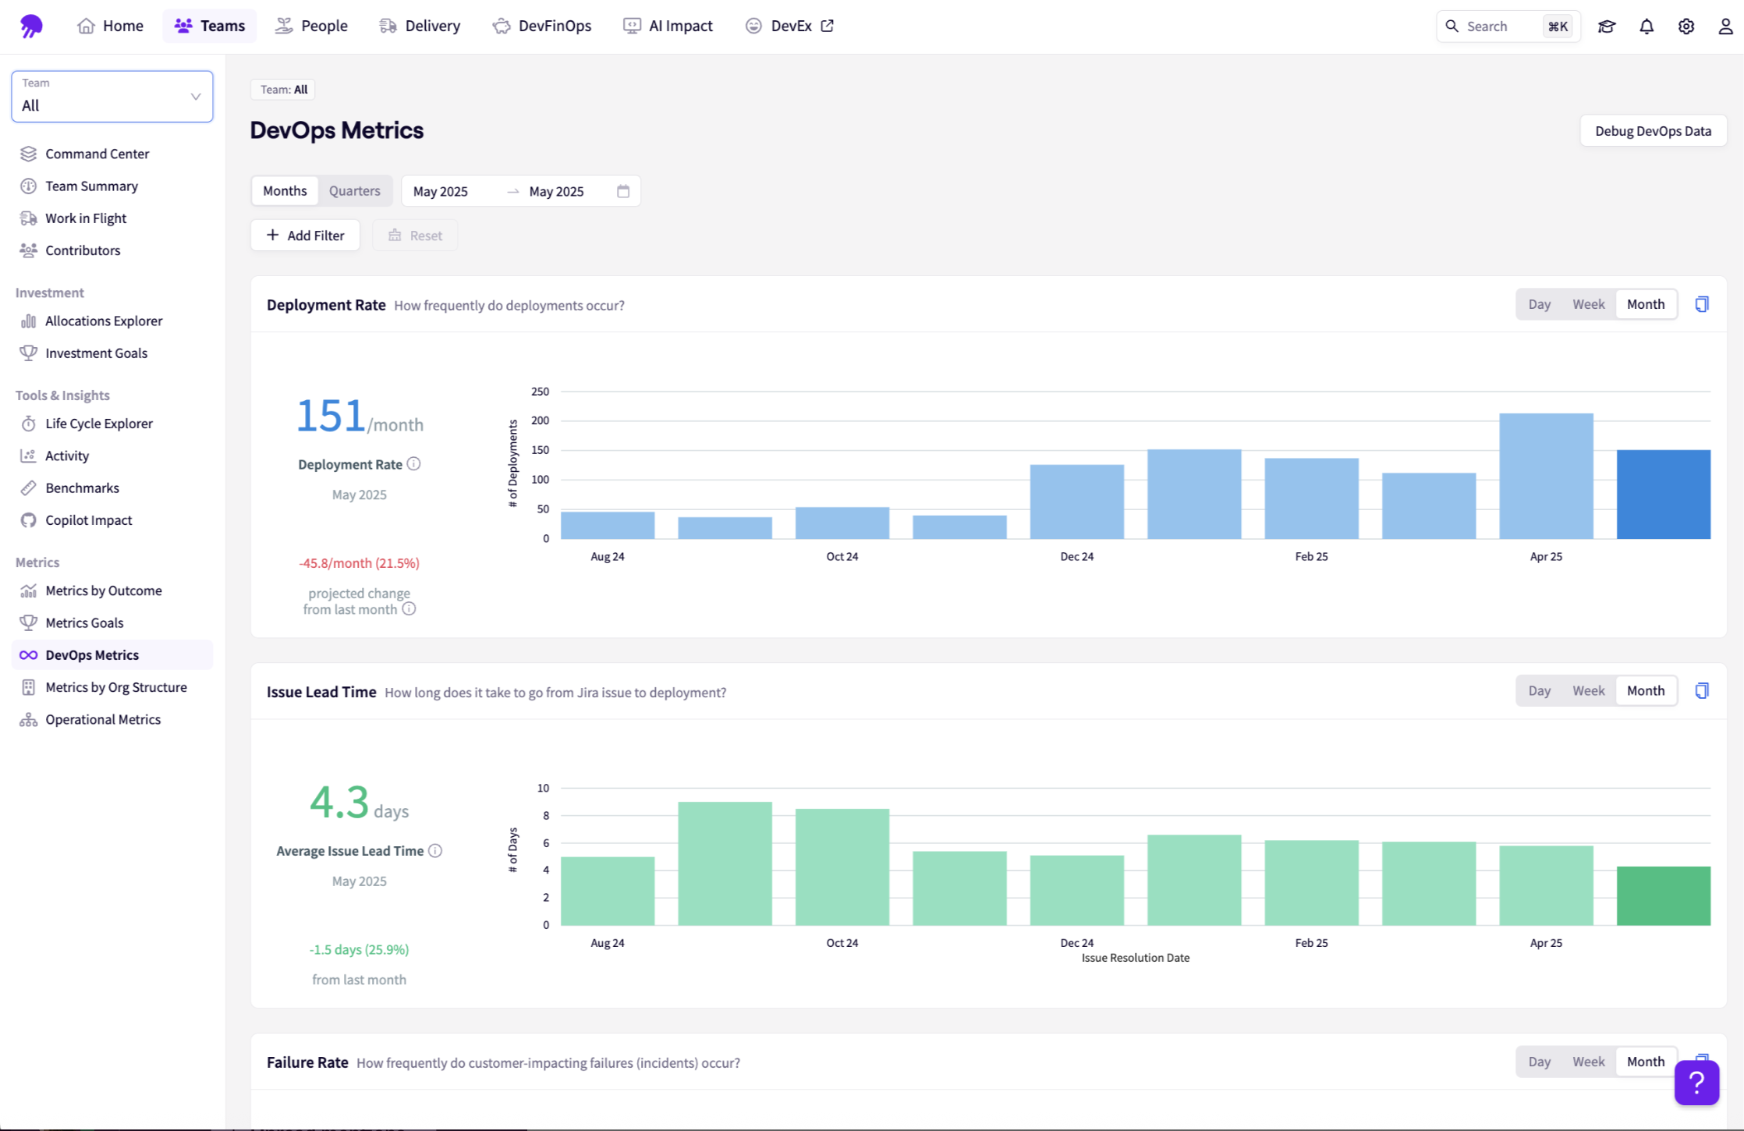Switch Deployment Rate to Week view
This screenshot has height=1131, width=1744.
click(x=1588, y=303)
